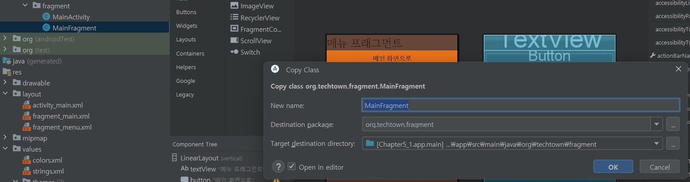Confirm copy with OK button

pos(613,167)
